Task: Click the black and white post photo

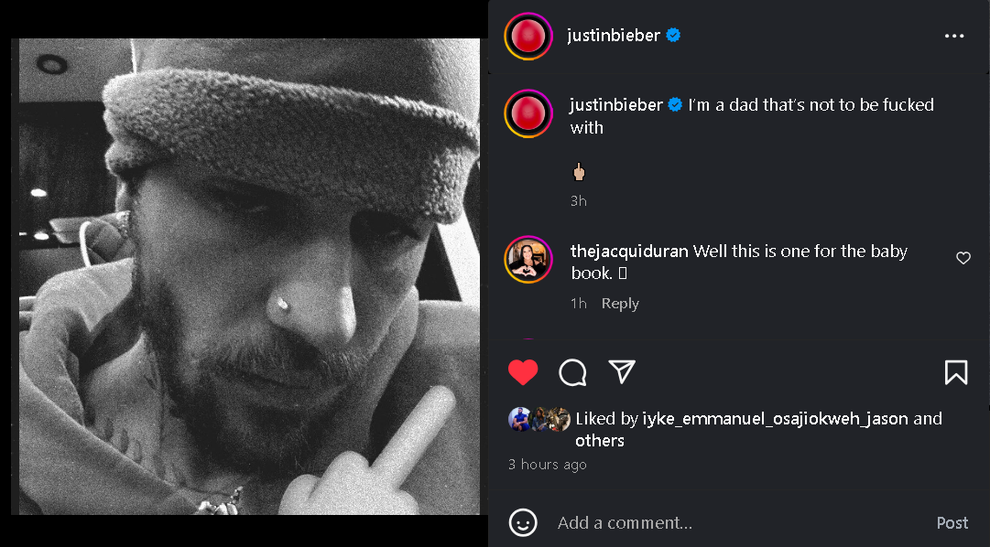Action: 249,276
